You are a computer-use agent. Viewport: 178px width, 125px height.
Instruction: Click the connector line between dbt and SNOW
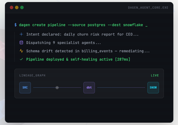tap(121, 87)
